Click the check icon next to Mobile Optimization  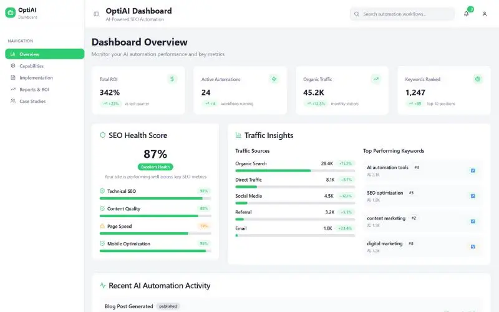[102, 243]
